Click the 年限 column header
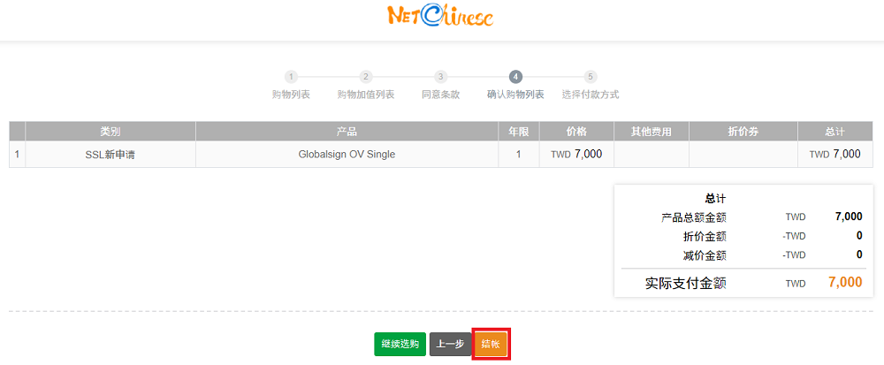 click(x=519, y=132)
